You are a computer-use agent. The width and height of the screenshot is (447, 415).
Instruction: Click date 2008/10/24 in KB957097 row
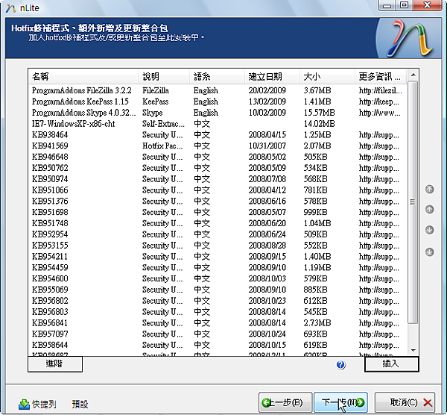coord(267,334)
